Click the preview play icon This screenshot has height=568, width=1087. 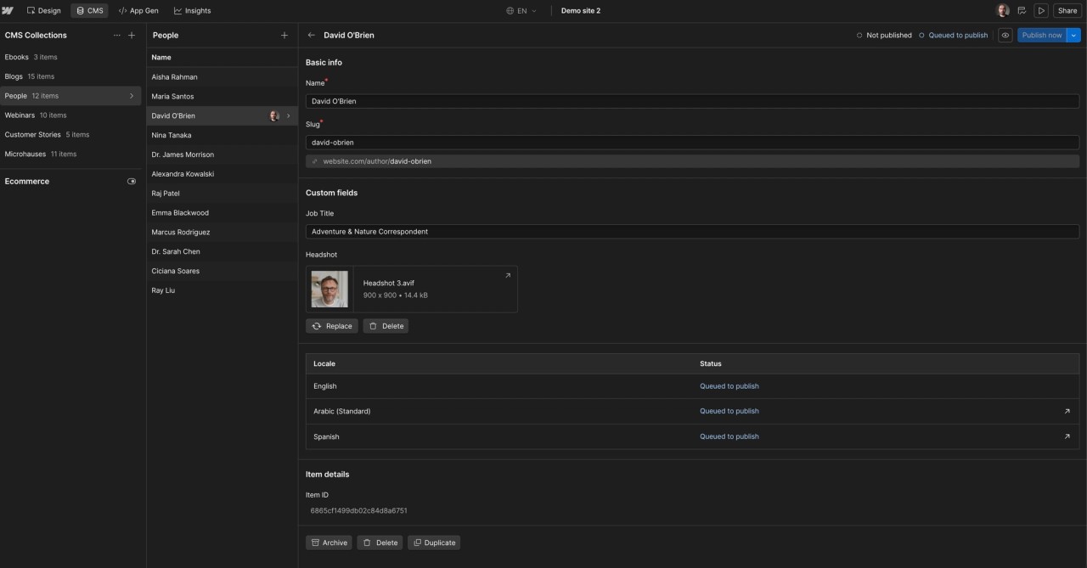1041,11
